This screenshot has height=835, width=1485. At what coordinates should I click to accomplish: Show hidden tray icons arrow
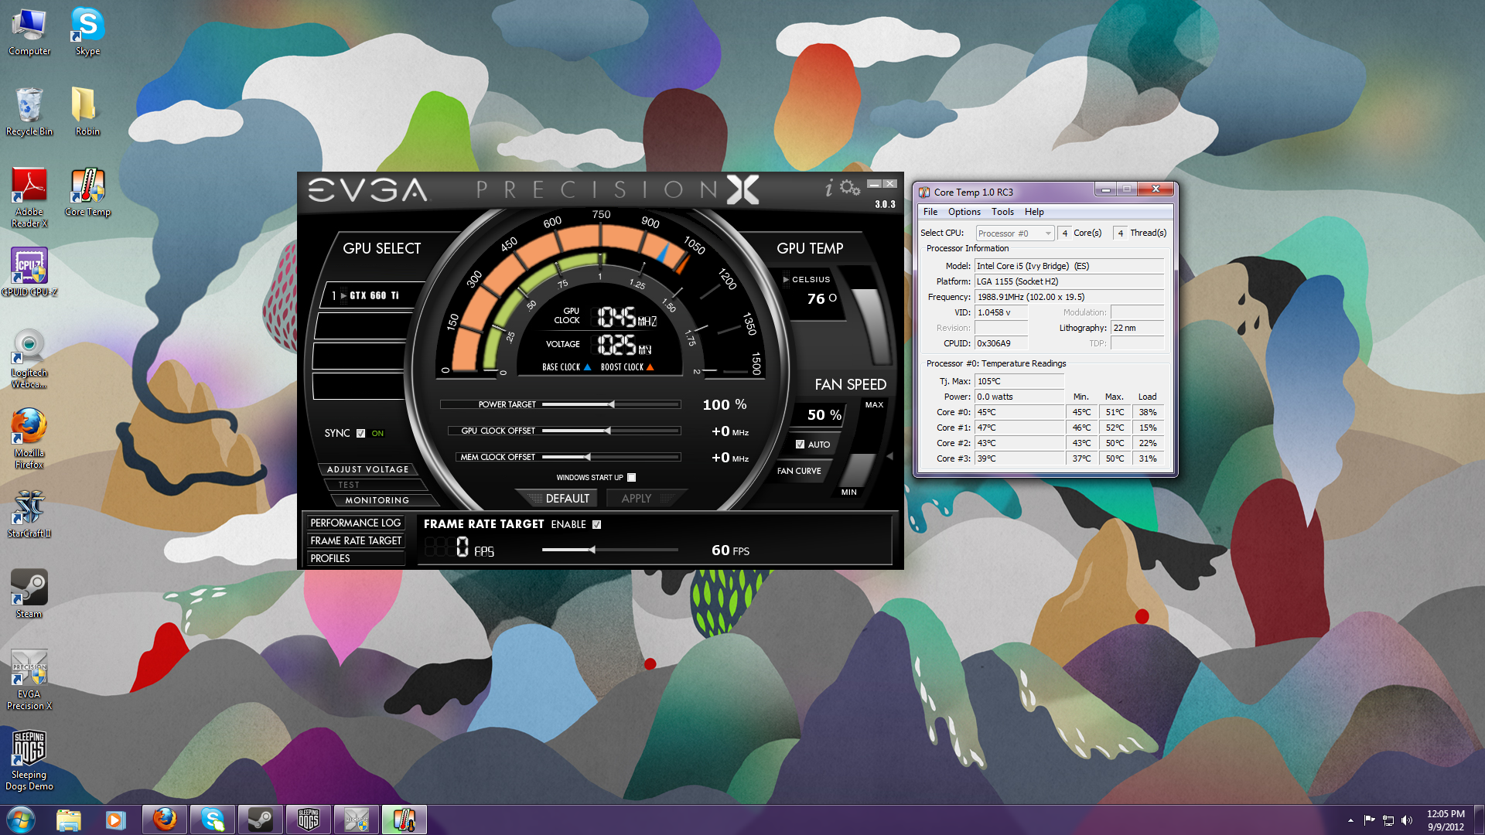click(1350, 820)
